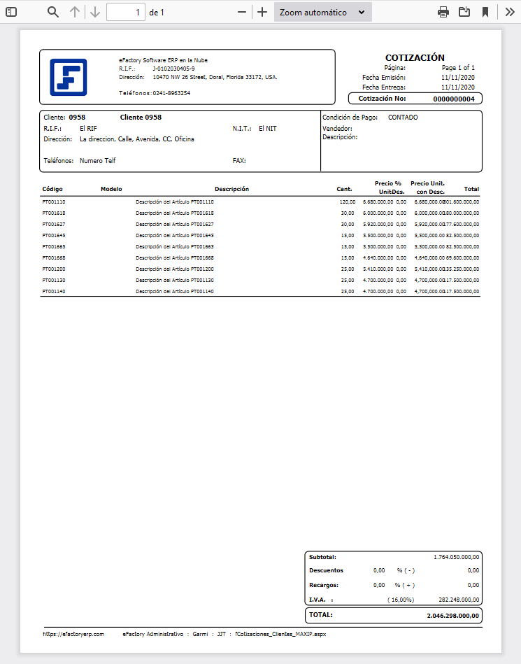Select code PT001130 in the table
This screenshot has width=521, height=664.
(54, 281)
